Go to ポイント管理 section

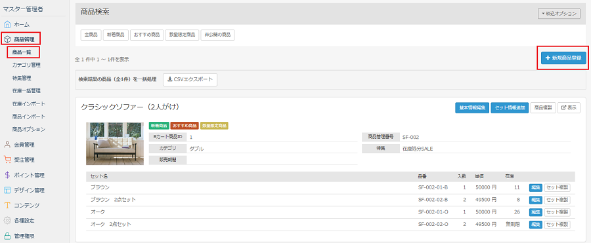pyautogui.click(x=30, y=176)
